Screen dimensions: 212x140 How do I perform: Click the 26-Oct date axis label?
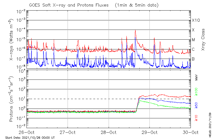pos(27,132)
